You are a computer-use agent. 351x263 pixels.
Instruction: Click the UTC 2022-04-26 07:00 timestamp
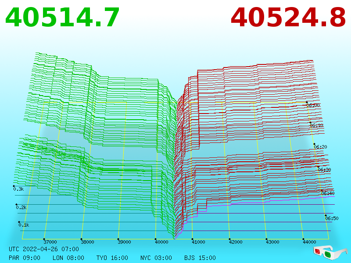pos(44,249)
